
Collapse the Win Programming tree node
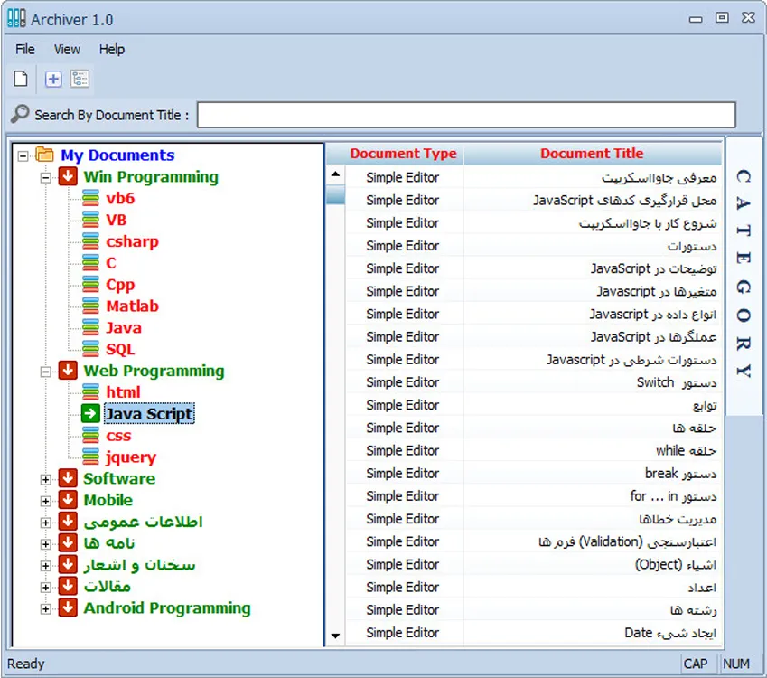[x=46, y=177]
